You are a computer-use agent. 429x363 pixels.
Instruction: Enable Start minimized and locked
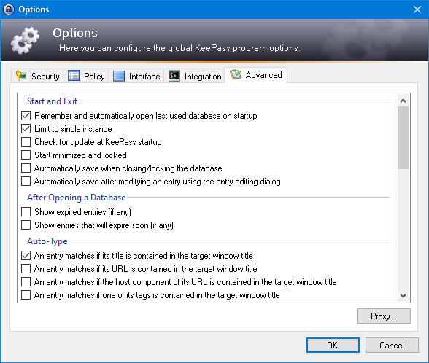(x=26, y=155)
